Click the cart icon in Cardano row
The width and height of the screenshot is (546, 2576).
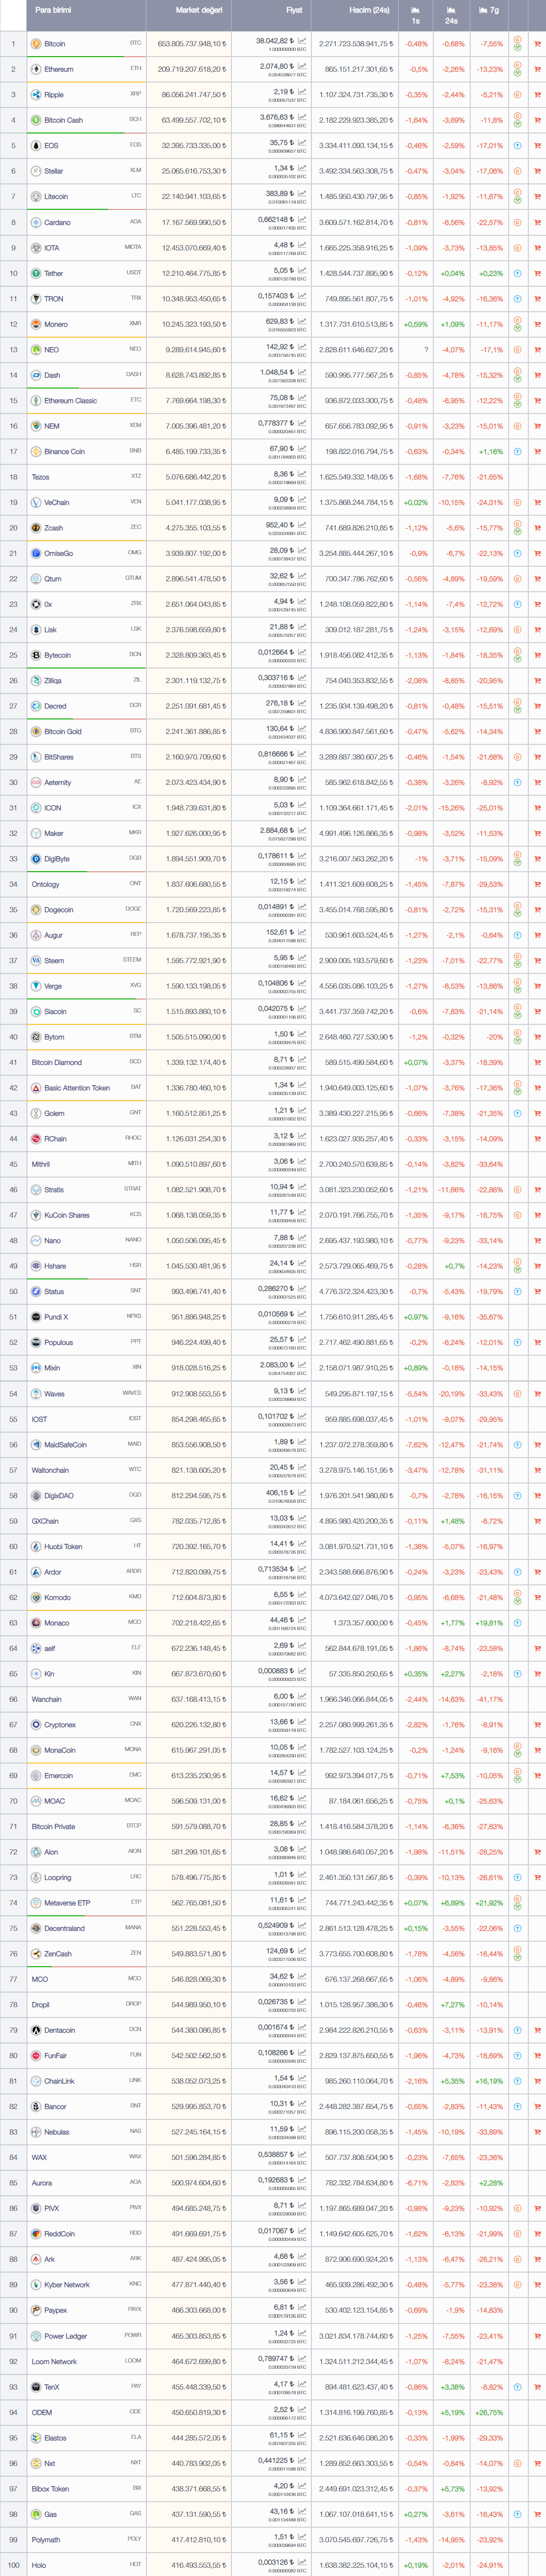(537, 222)
